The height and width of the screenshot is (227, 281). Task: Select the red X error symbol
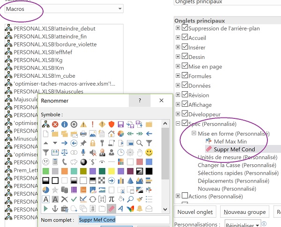[x=55, y=124]
